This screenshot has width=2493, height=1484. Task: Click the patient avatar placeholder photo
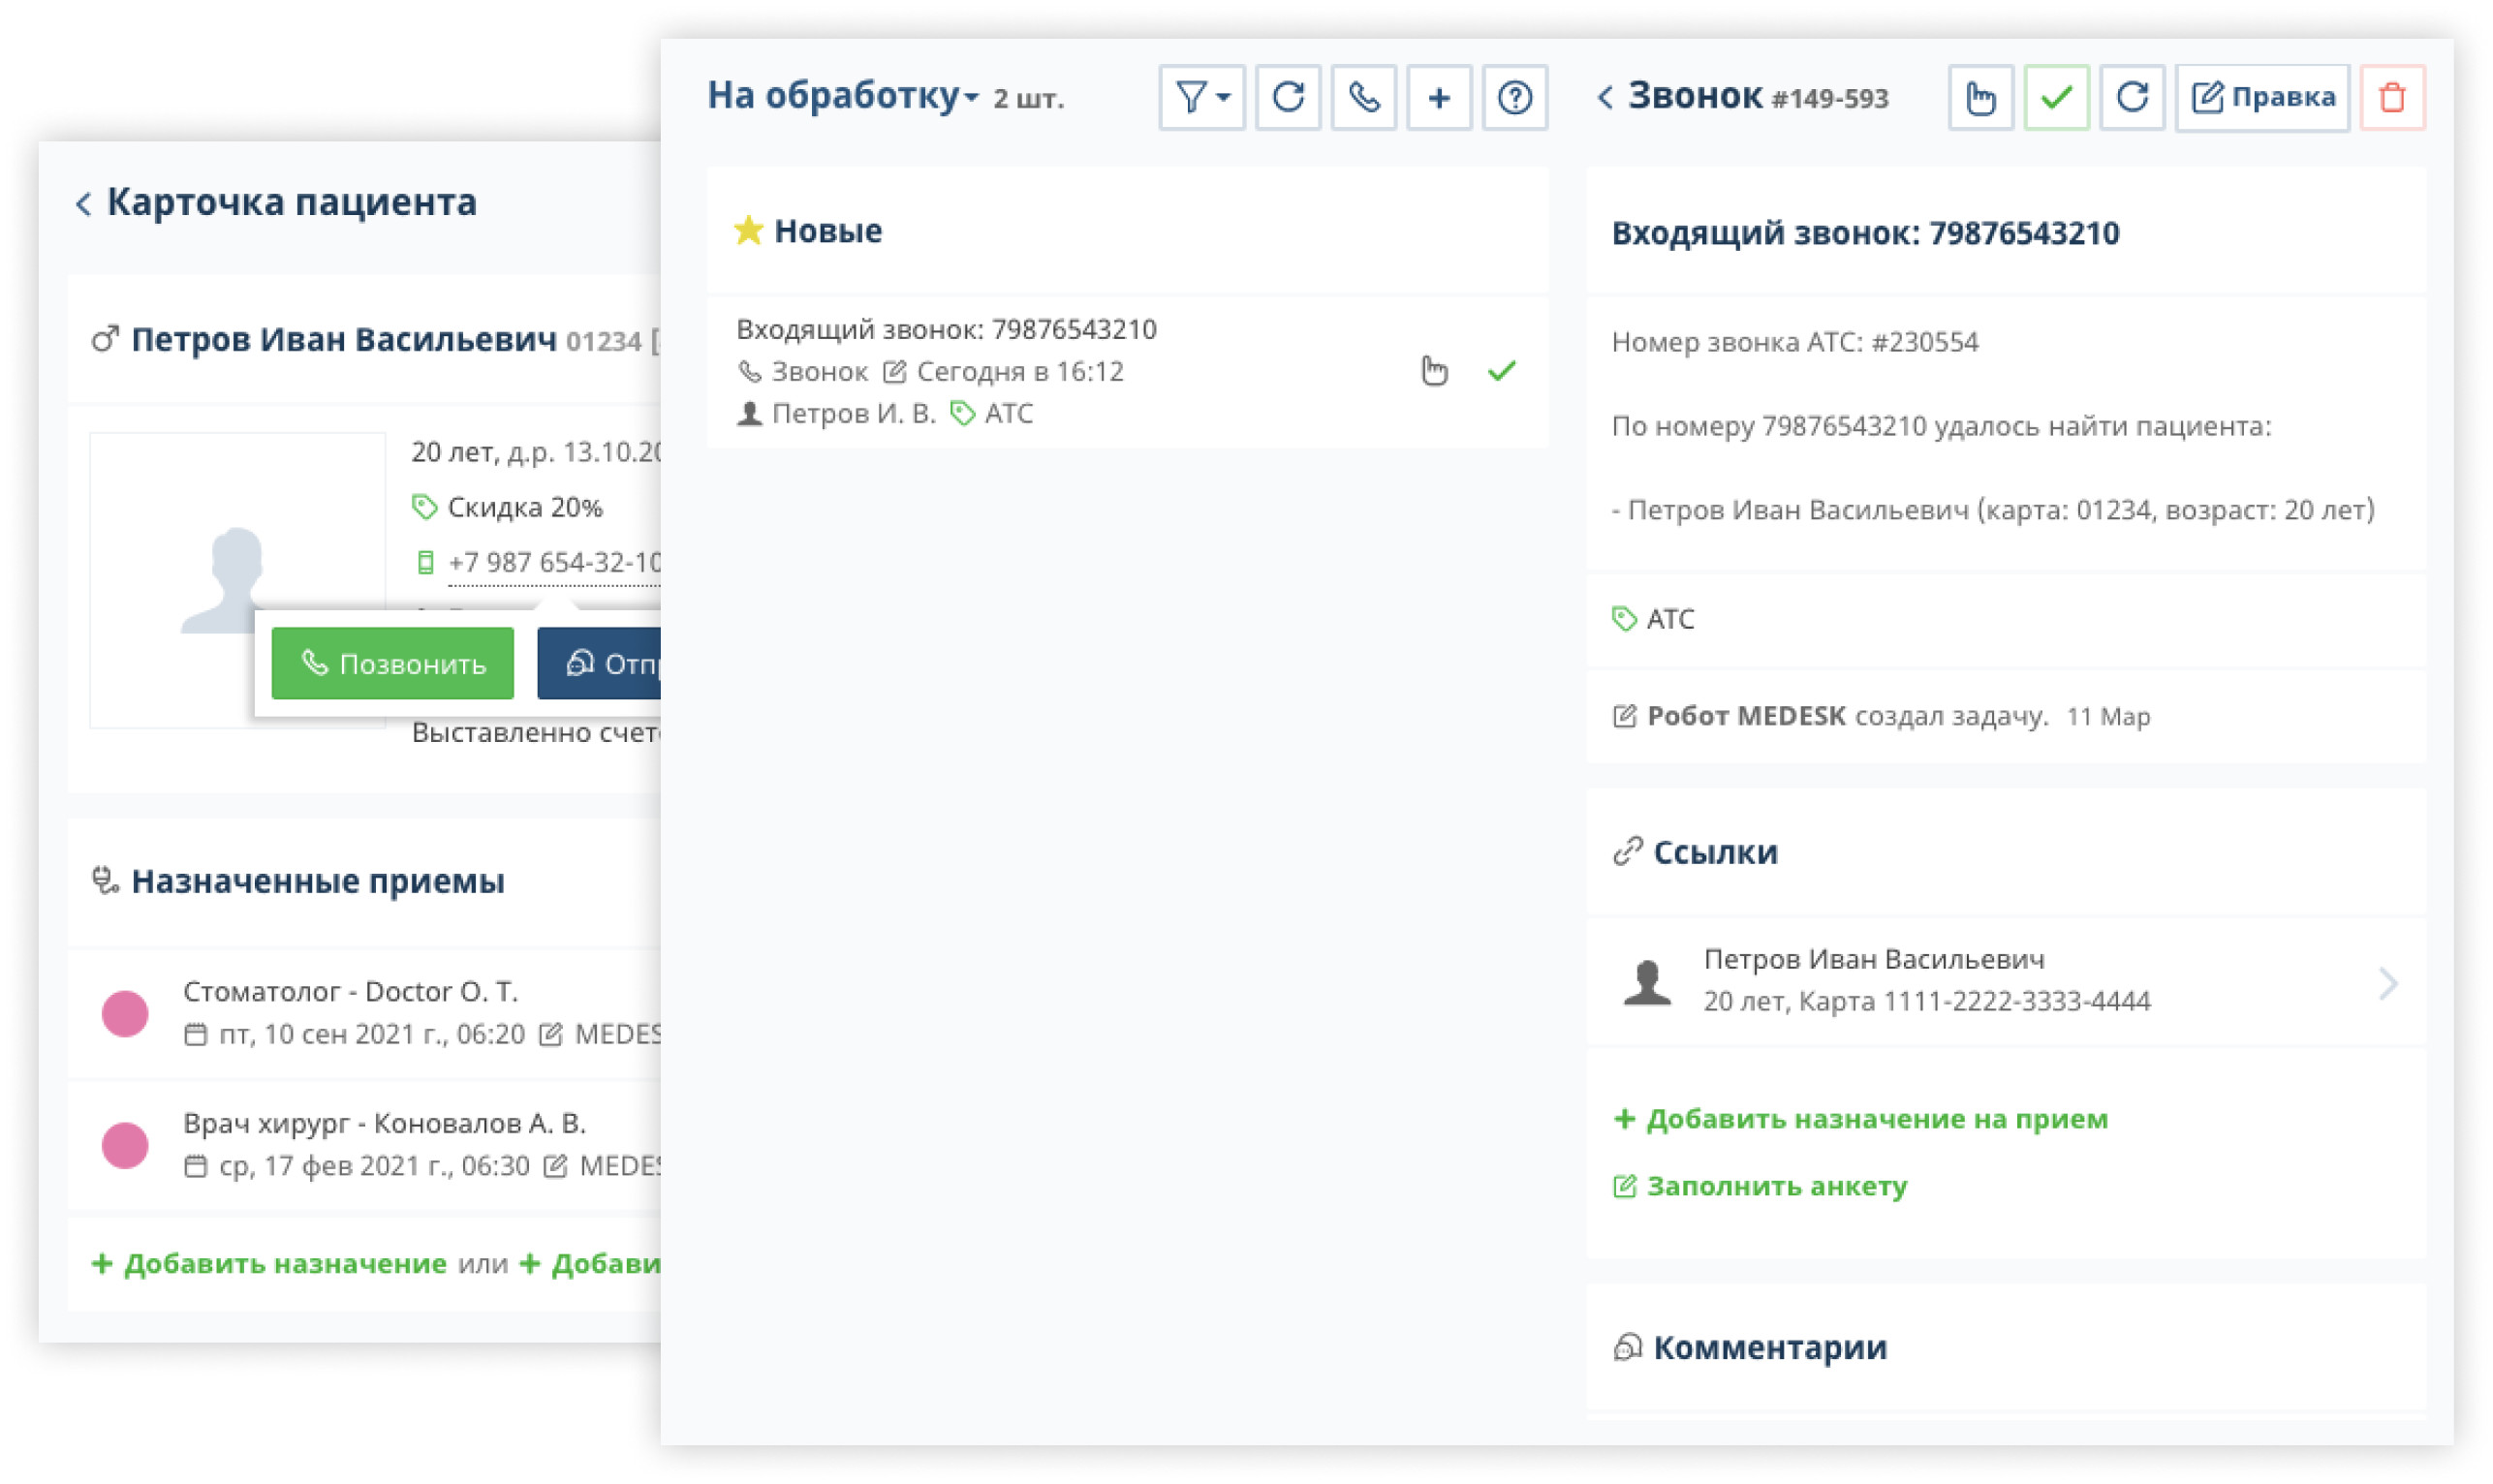pos(237,580)
